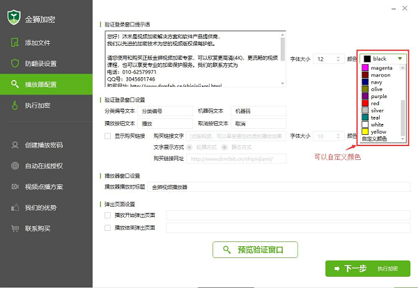
Task: Click the 取消按钮文本 input field
Action: 258,124
